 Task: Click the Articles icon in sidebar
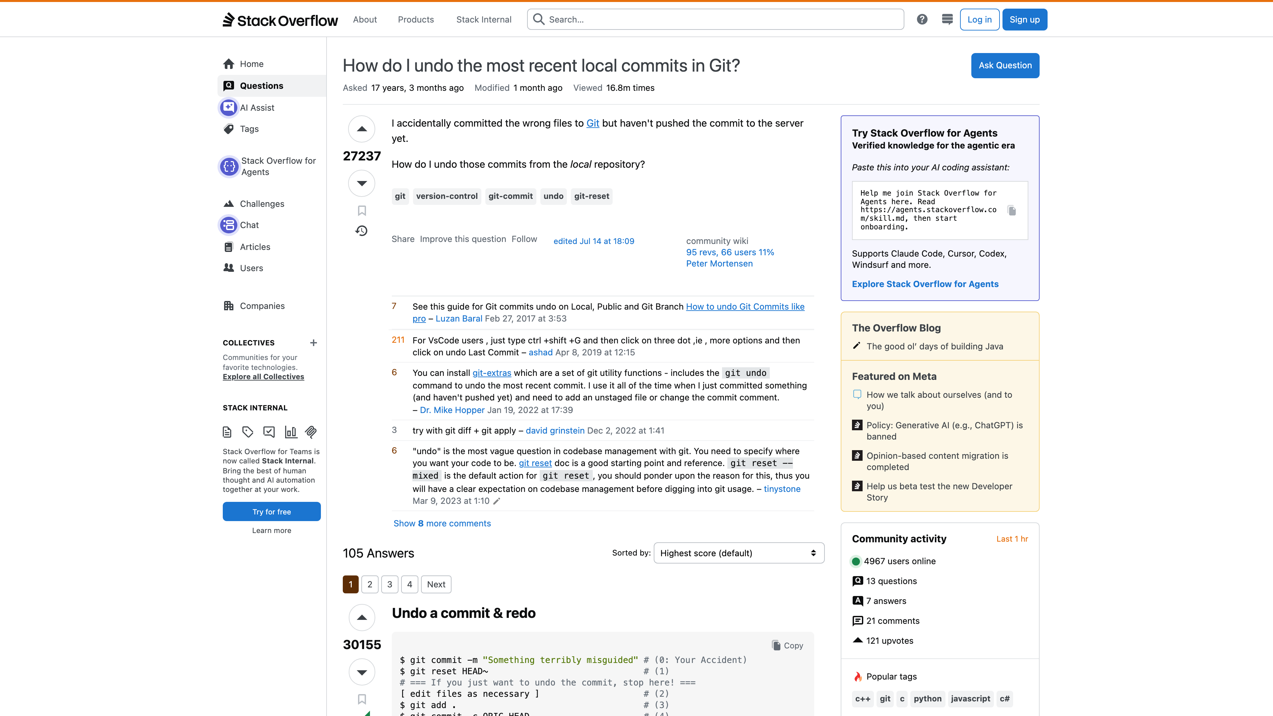click(x=228, y=247)
